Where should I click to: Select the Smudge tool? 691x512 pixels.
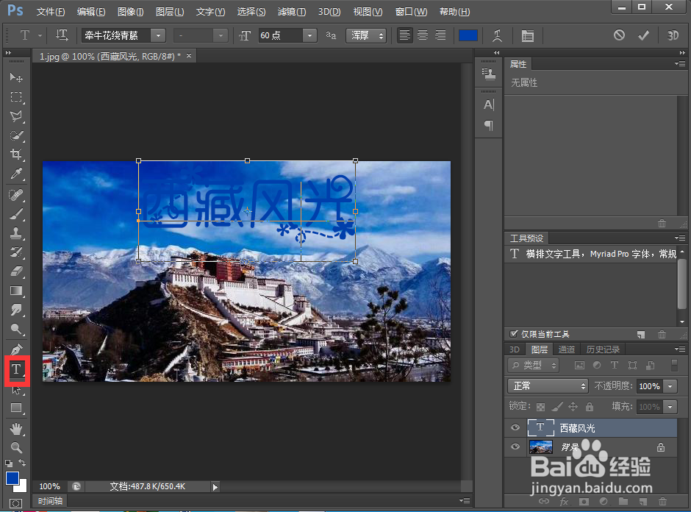click(16, 310)
